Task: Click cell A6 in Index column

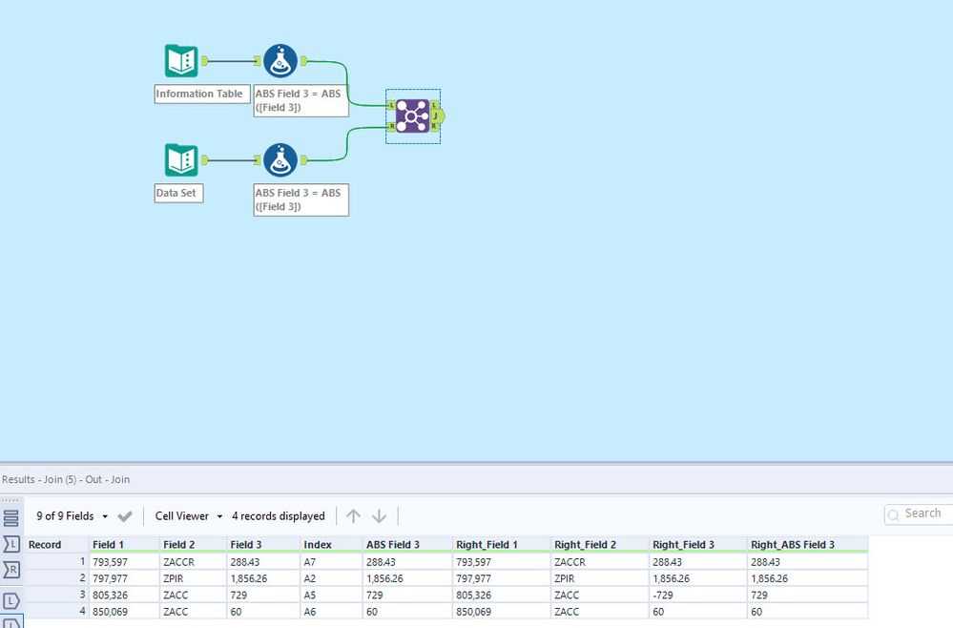Action: click(x=331, y=611)
